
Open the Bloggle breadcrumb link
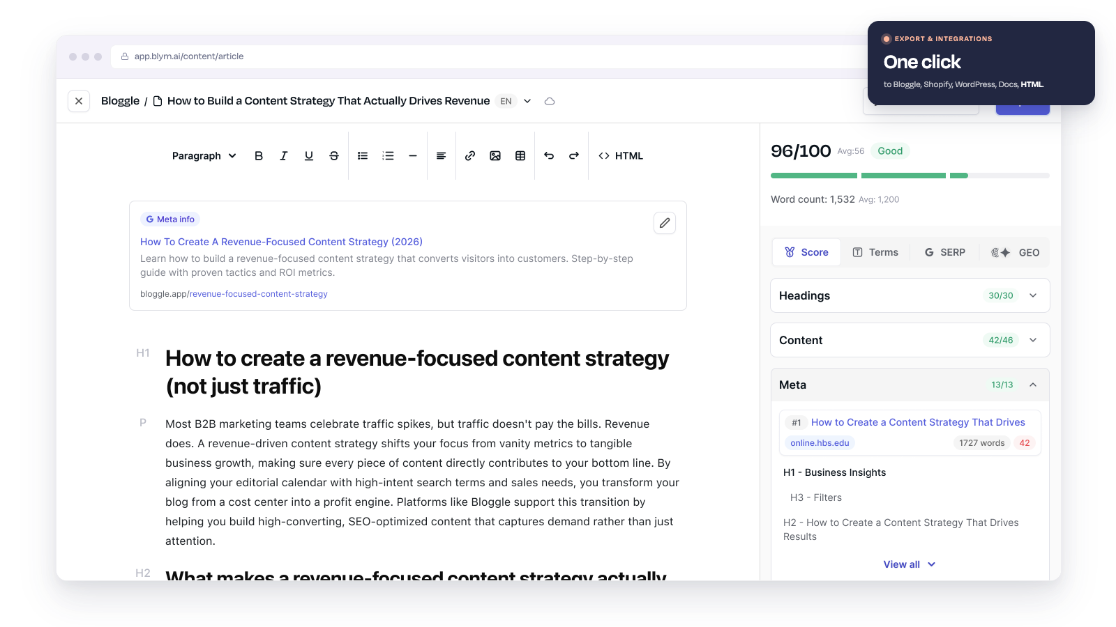pos(120,101)
